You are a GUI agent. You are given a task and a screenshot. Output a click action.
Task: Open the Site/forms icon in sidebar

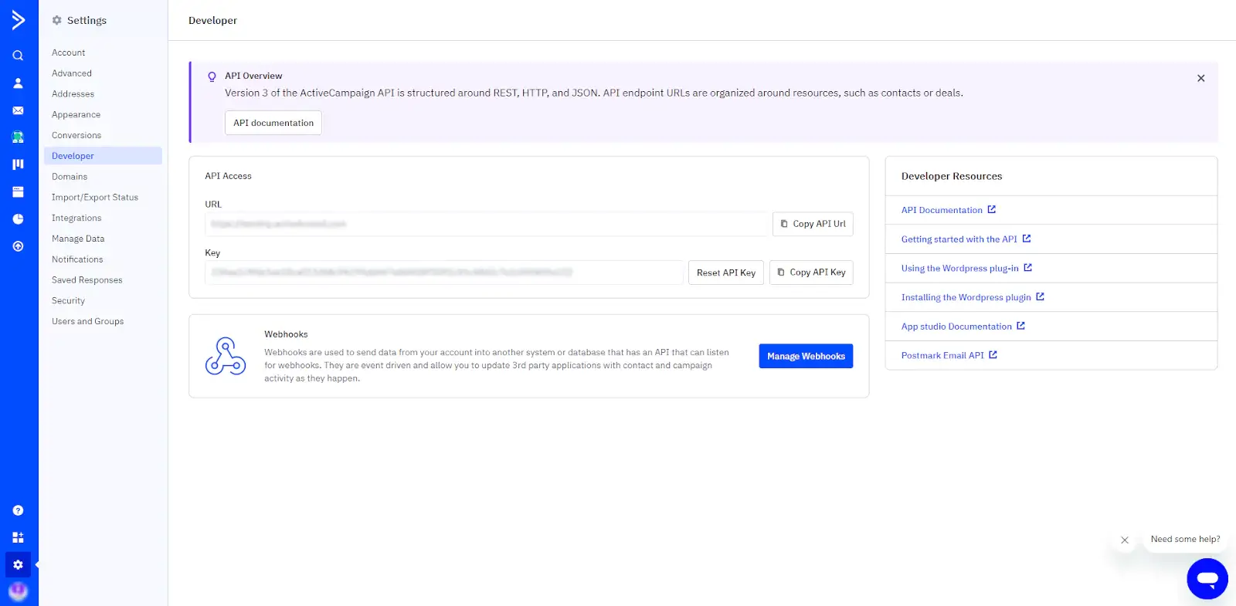click(18, 191)
